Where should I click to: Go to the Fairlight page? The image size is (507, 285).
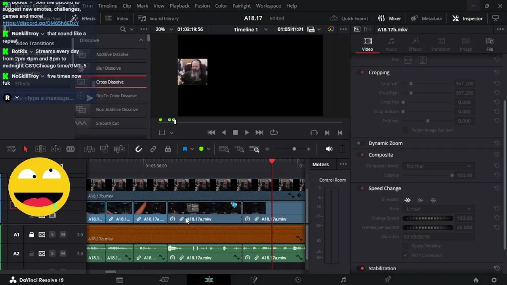343,280
